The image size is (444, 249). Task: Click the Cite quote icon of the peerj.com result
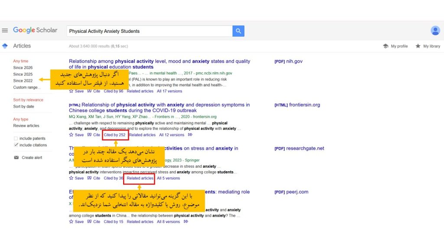coord(89,222)
